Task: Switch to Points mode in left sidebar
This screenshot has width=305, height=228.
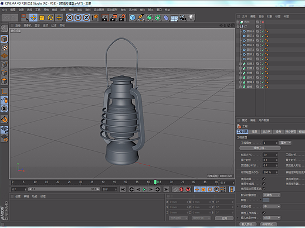Action: pyautogui.click(x=4, y=64)
